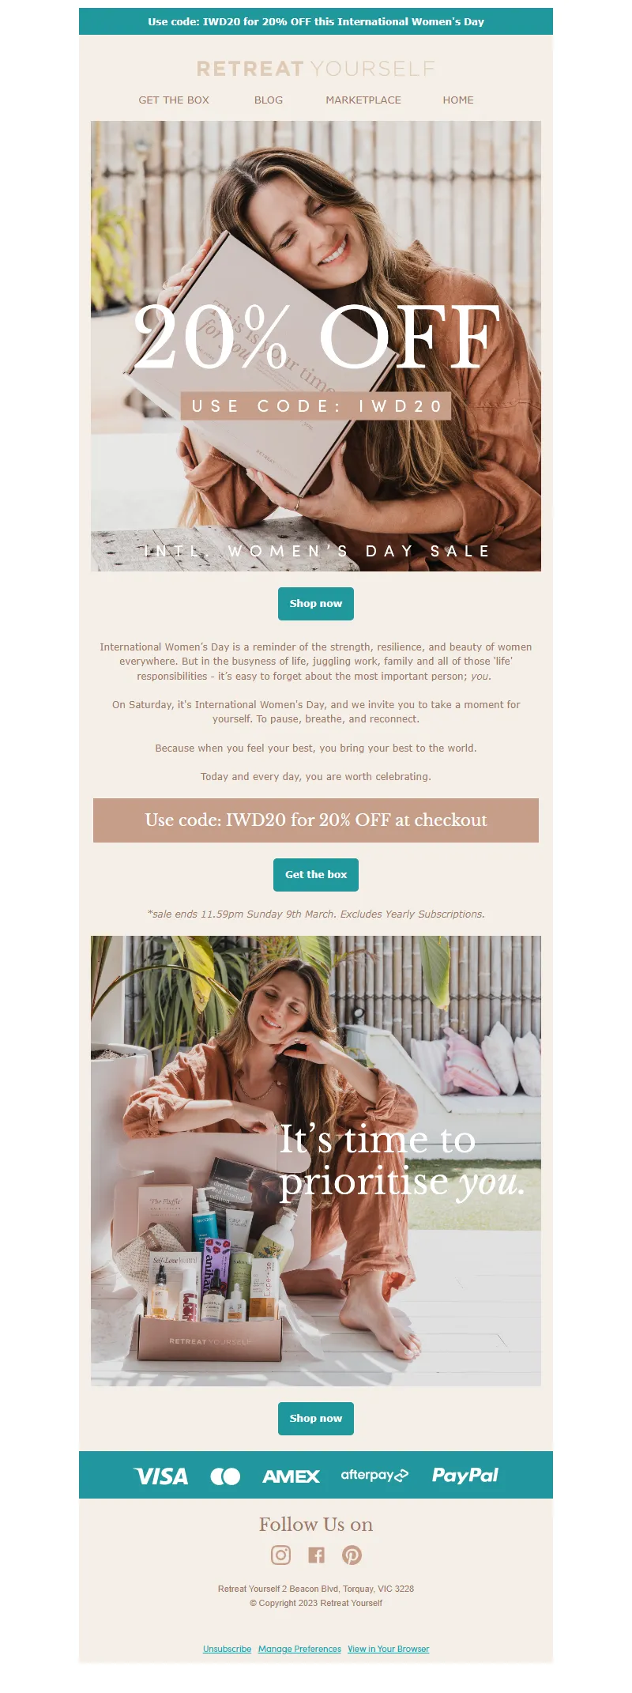Click the PayPal logo
This screenshot has width=632, height=1693.
click(x=465, y=1475)
